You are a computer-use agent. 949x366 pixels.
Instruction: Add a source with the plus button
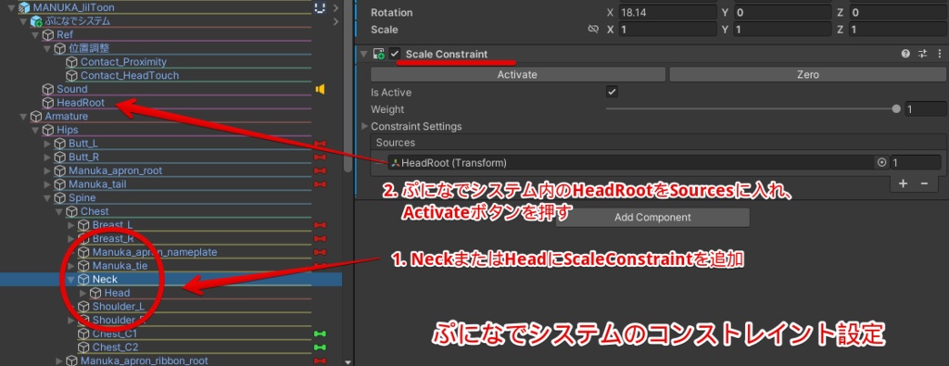click(x=903, y=183)
